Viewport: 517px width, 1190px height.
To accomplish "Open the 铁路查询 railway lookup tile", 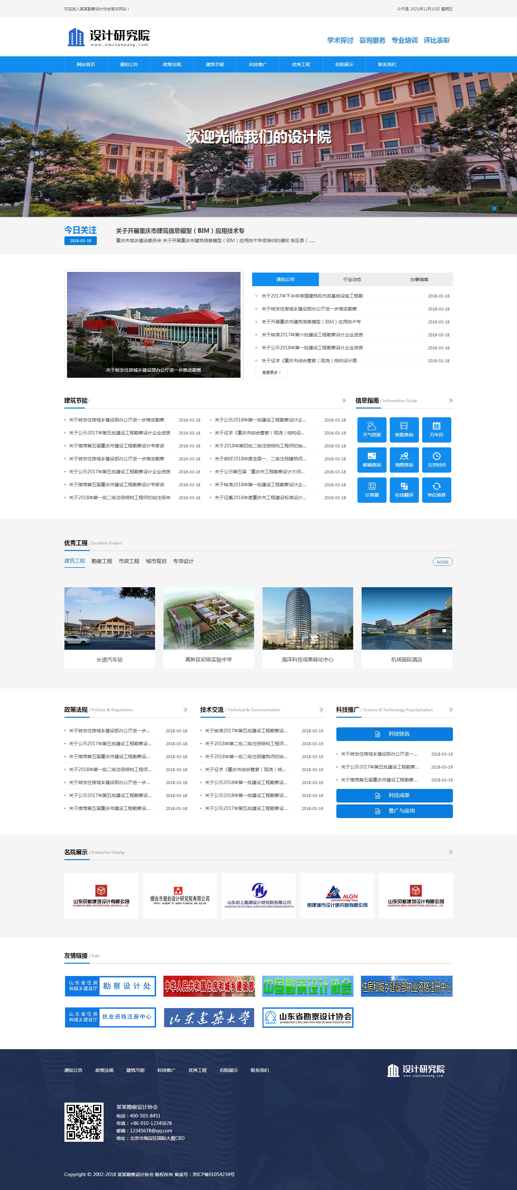I will [x=404, y=430].
